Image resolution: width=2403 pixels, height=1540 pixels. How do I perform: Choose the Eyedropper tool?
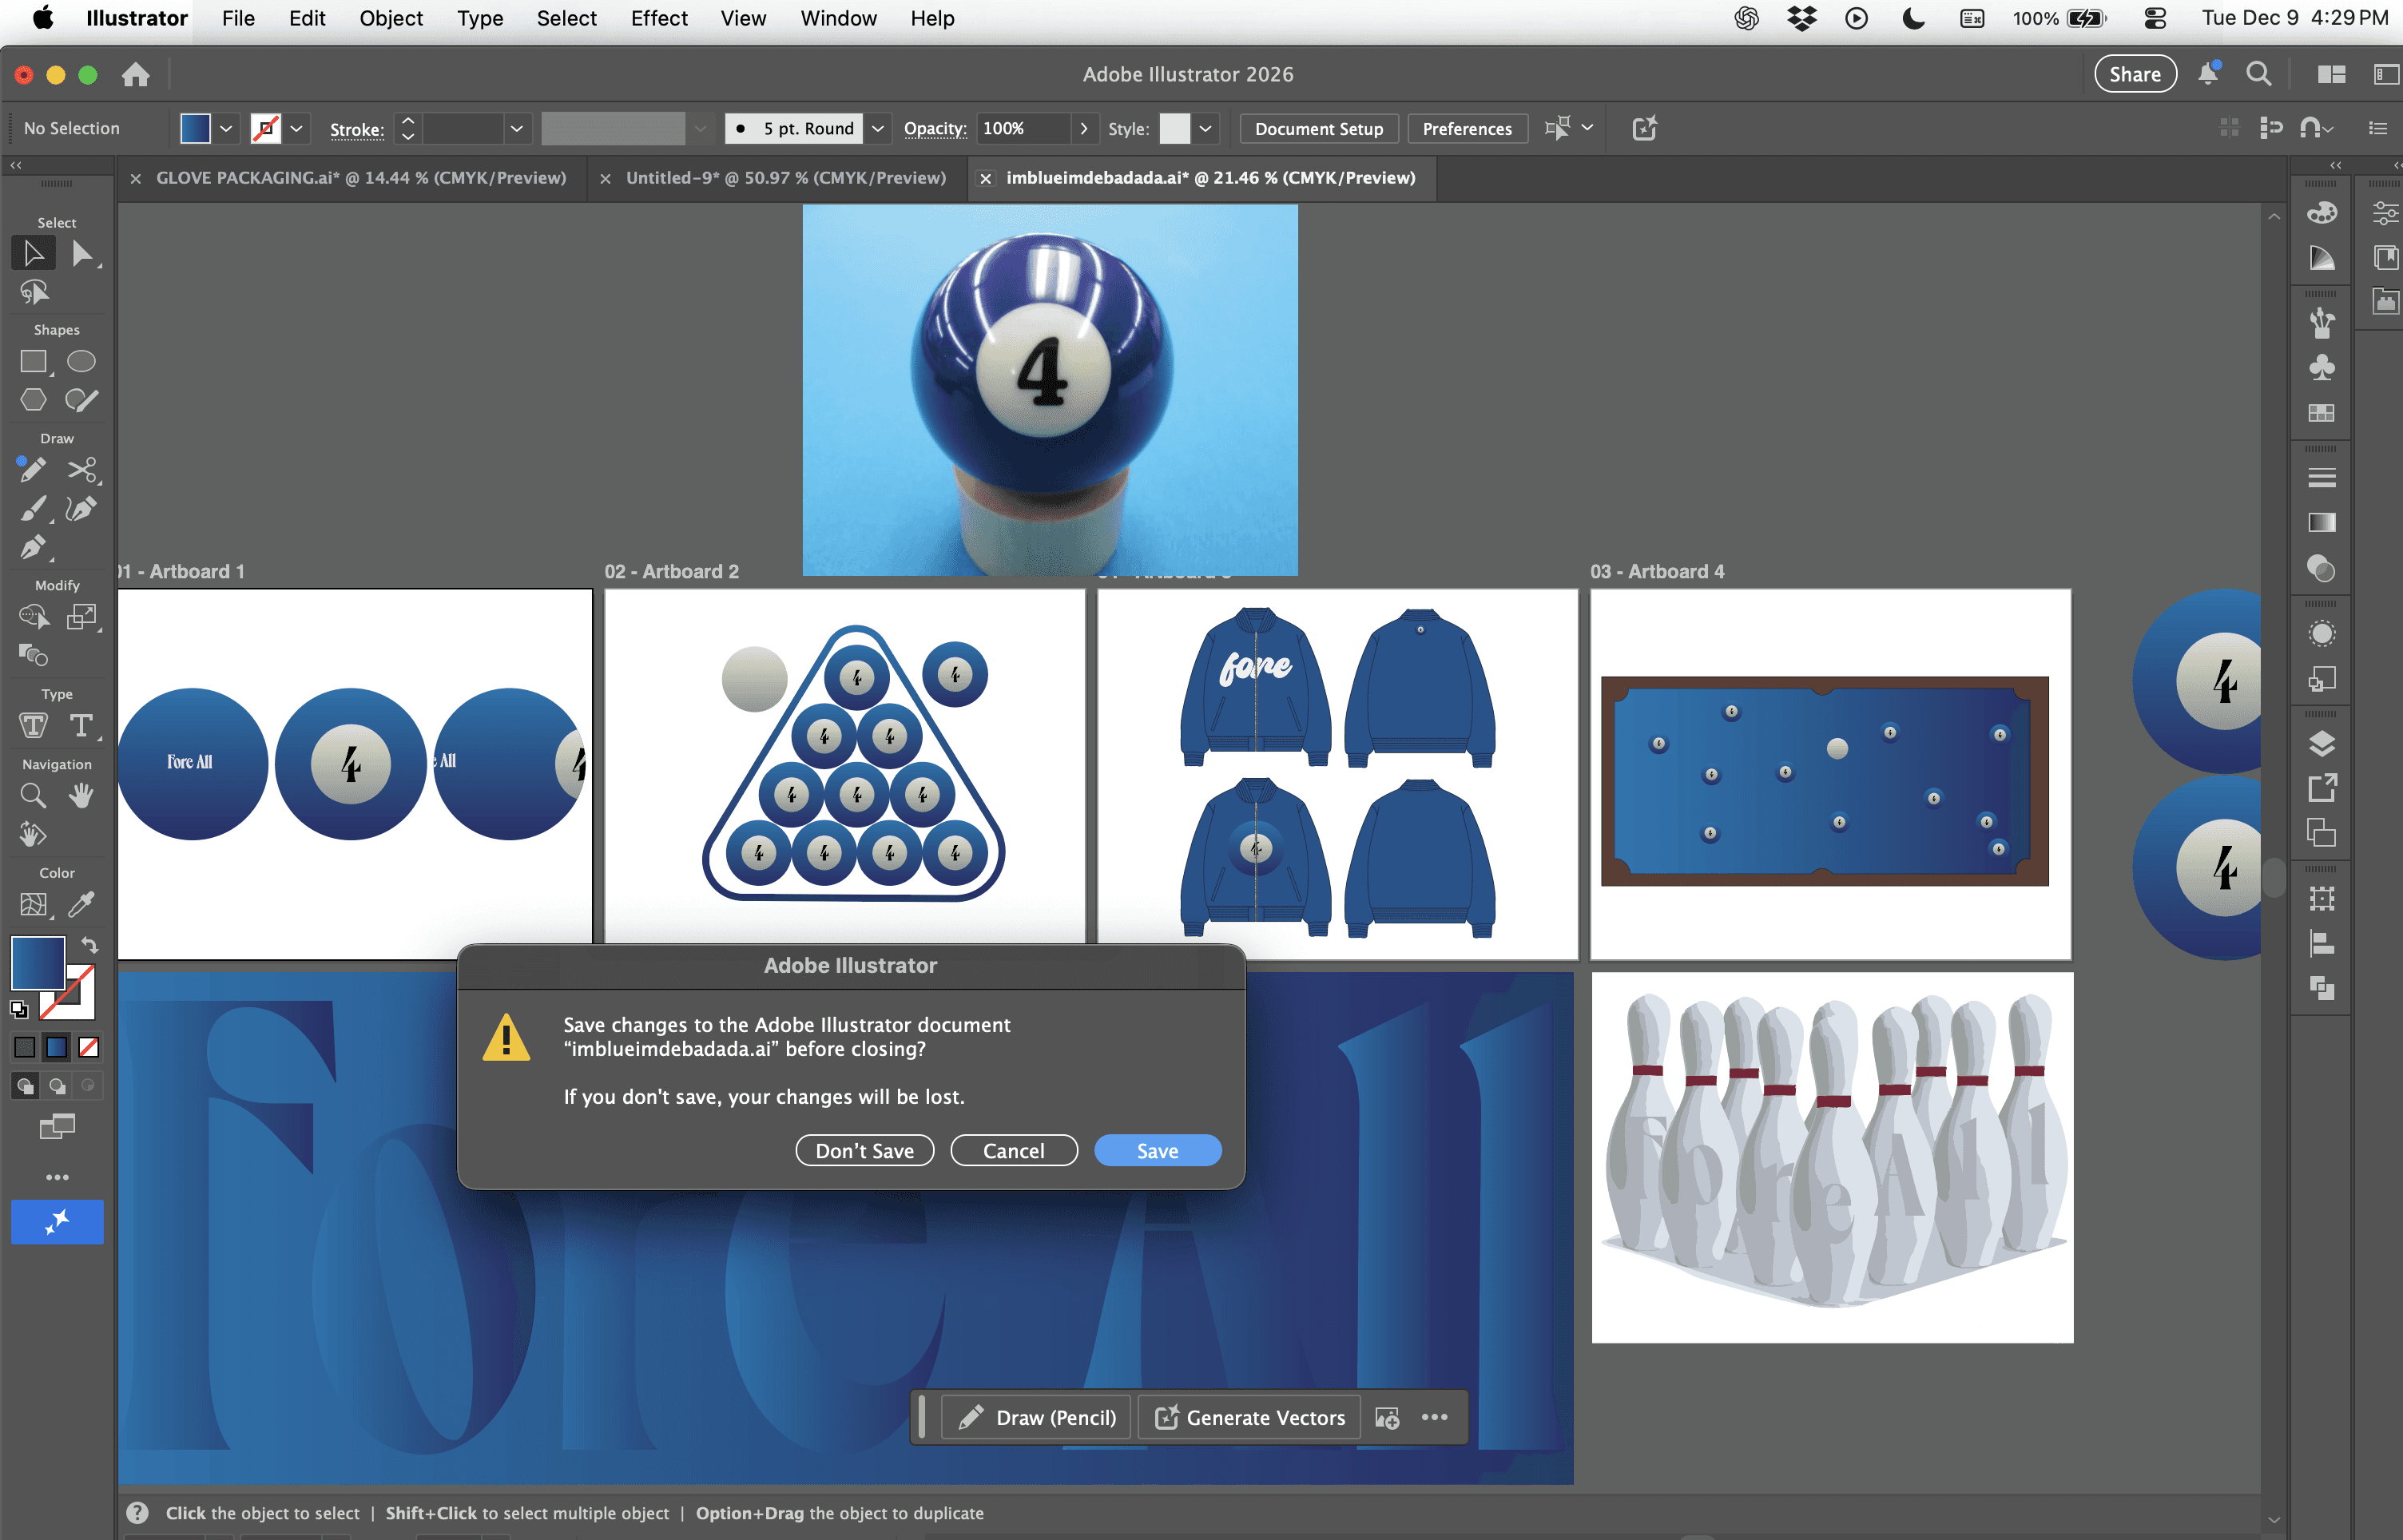(x=81, y=905)
